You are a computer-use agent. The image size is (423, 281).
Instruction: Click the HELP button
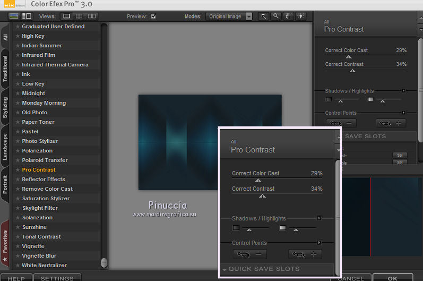pyautogui.click(x=16, y=278)
